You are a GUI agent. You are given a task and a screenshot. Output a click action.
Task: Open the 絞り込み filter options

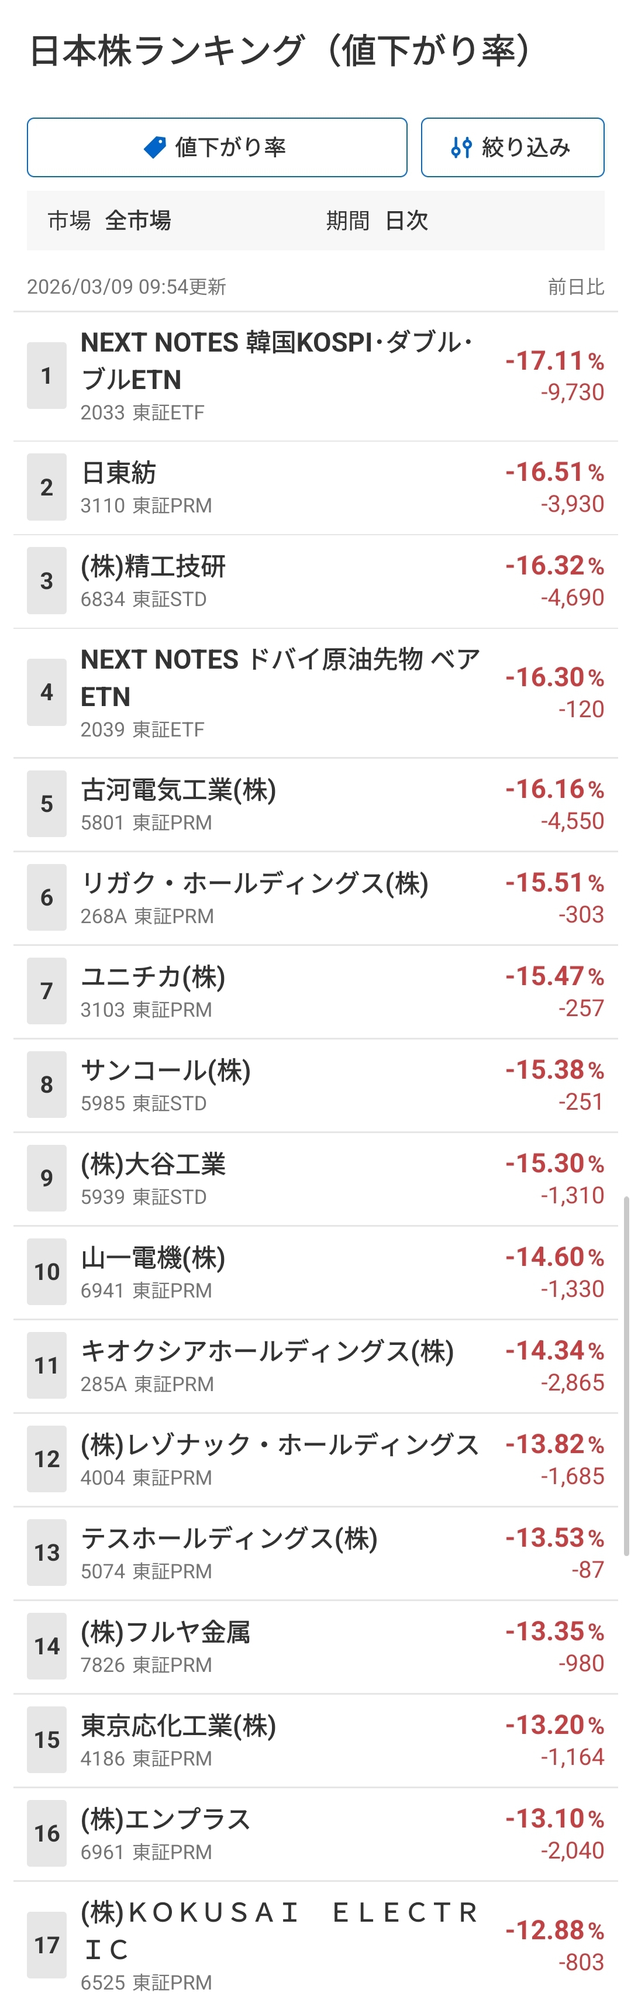[x=512, y=147]
